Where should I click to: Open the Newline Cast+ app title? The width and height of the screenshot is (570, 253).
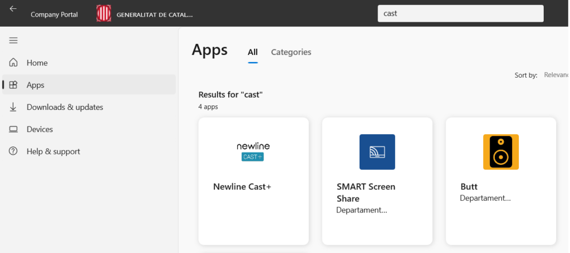point(242,186)
